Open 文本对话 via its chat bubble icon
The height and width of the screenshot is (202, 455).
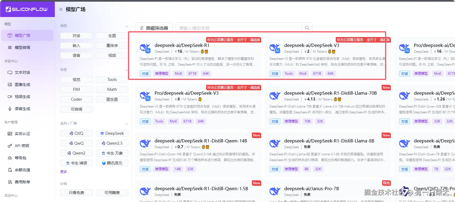click(x=10, y=72)
